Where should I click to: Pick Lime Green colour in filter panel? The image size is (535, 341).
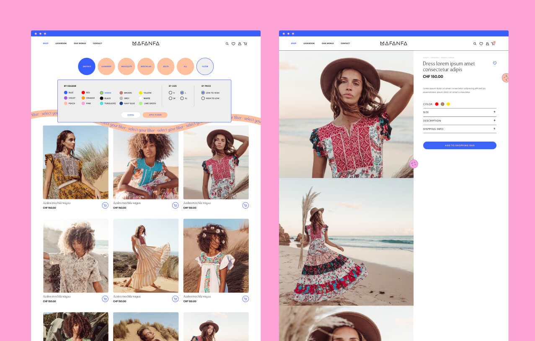pyautogui.click(x=141, y=103)
